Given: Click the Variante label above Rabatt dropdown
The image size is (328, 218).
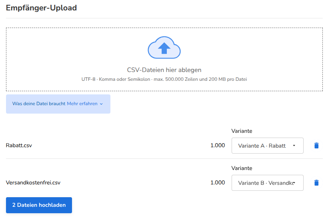Looking at the screenshot, I should point(242,131).
